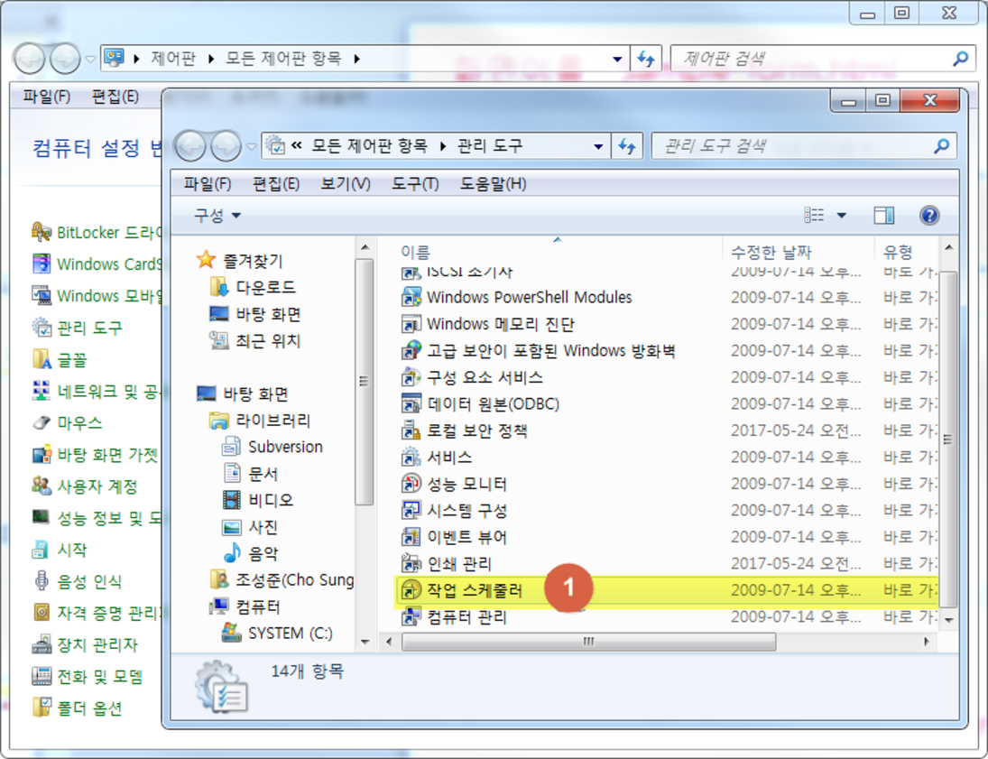Click the horizontal scrollbar of file list
988x759 pixels.
(586, 642)
